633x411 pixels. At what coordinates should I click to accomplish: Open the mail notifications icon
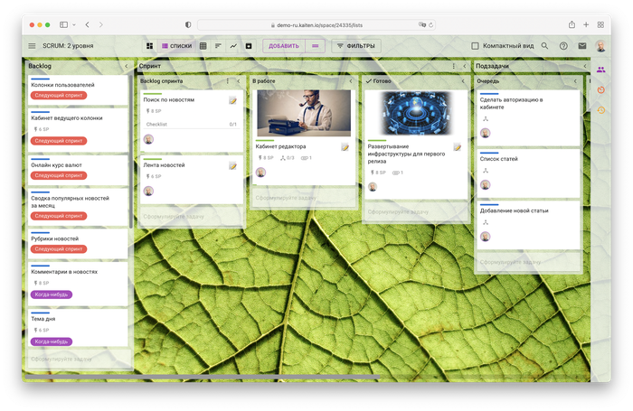pos(582,45)
